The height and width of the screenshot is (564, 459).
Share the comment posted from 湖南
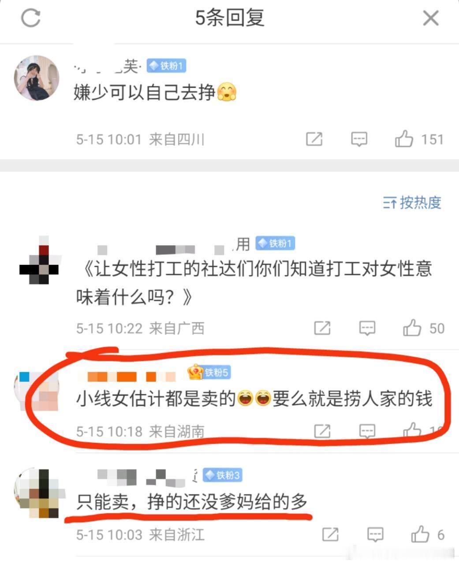(322, 430)
